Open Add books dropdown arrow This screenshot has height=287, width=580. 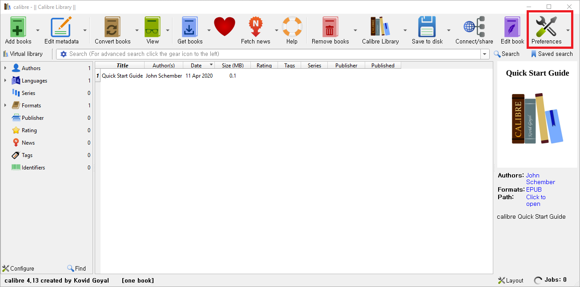click(x=37, y=30)
